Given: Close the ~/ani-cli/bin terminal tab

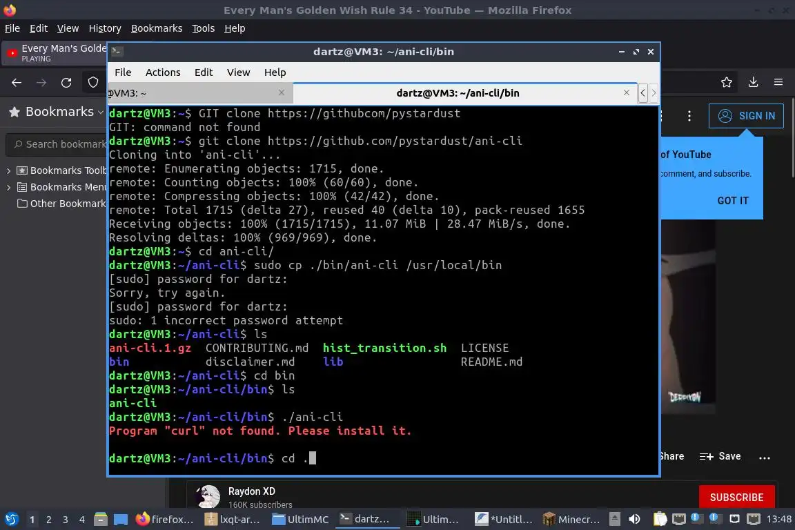Looking at the screenshot, I should tap(627, 92).
